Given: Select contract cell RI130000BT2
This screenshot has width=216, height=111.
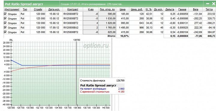Looking at the screenshot, I should [73, 23].
